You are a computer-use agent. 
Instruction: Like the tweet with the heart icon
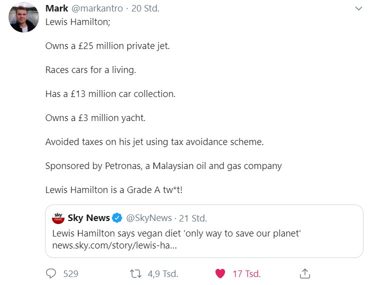point(220,273)
